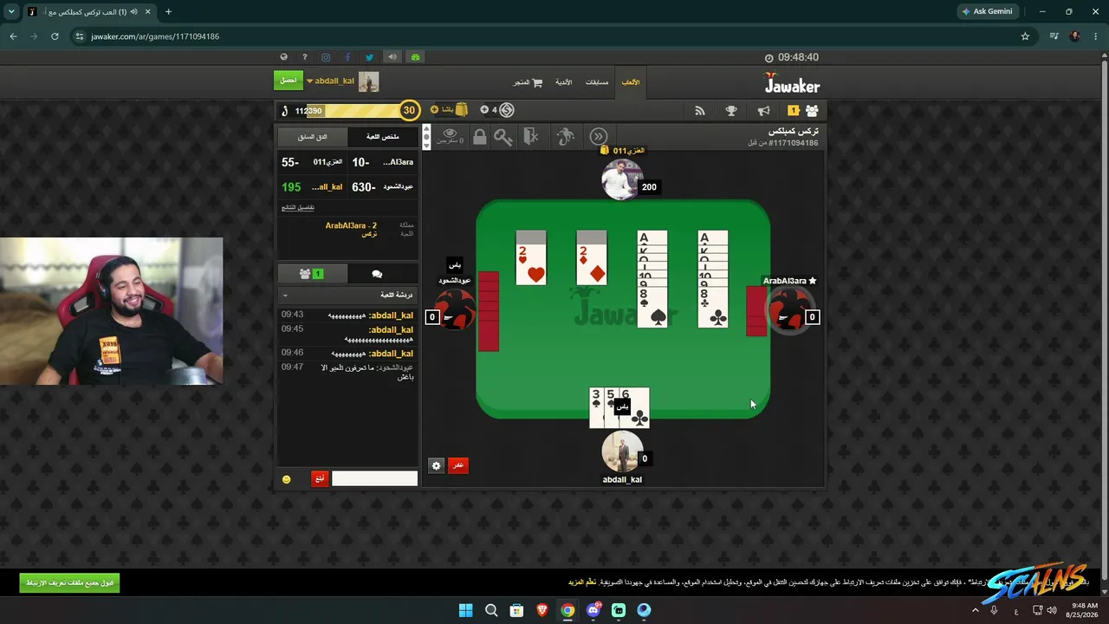The image size is (1109, 624).
Task: Open Brave browser from taskbar
Action: point(542,610)
